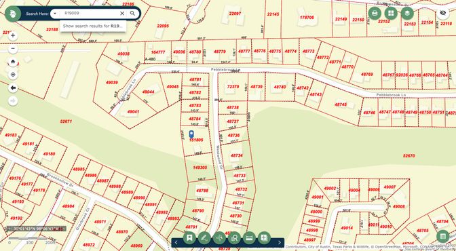Open the Measurement ruler tool

(249, 238)
